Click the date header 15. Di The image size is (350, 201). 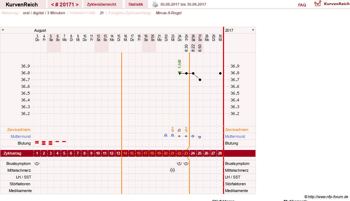tap(119, 38)
